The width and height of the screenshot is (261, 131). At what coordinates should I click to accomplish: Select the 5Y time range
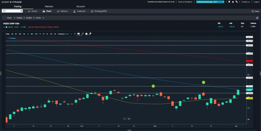(47, 34)
